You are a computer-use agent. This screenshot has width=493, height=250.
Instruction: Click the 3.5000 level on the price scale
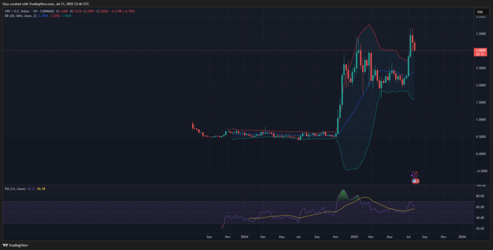pos(480,33)
